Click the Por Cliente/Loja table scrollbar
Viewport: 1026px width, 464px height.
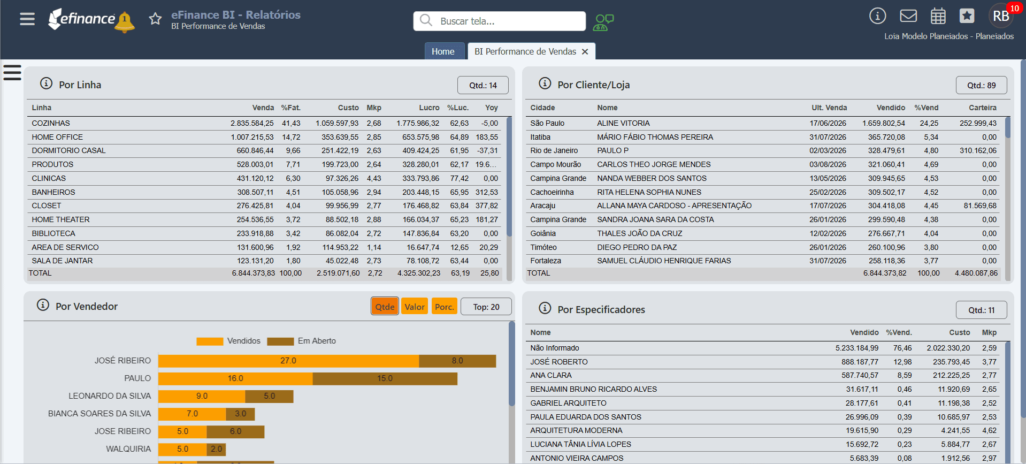pos(1008,127)
